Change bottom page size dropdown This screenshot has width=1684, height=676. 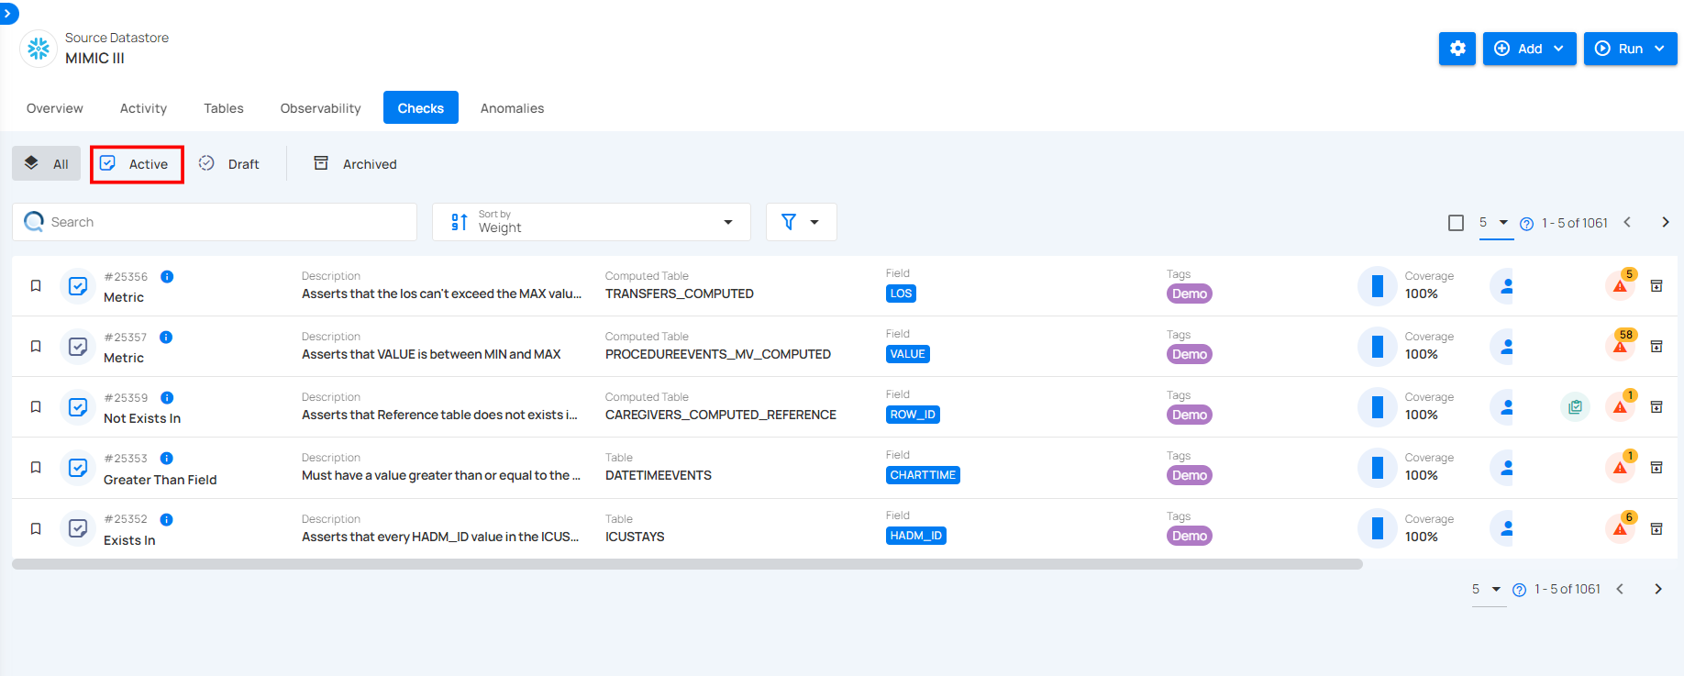[1488, 589]
